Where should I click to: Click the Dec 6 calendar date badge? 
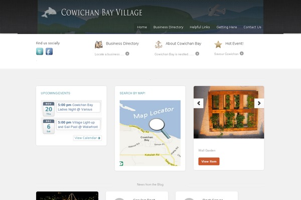click(x=49, y=126)
